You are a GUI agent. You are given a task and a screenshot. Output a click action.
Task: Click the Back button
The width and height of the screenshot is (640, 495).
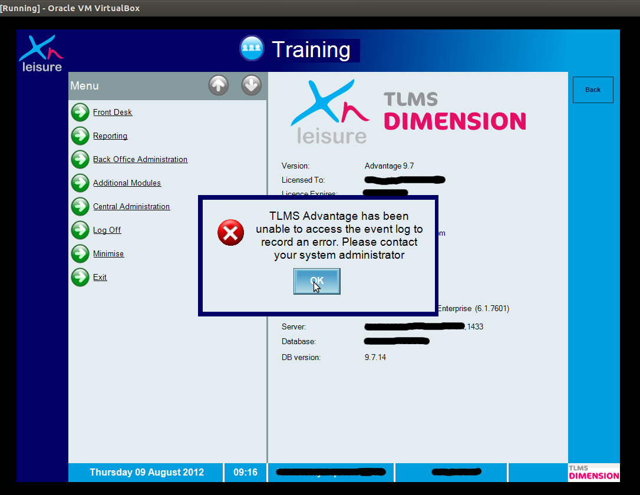[x=593, y=90]
